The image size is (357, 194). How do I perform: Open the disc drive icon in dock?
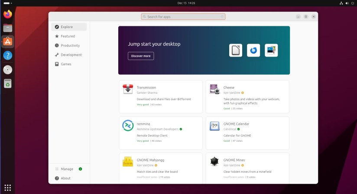pos(8,70)
